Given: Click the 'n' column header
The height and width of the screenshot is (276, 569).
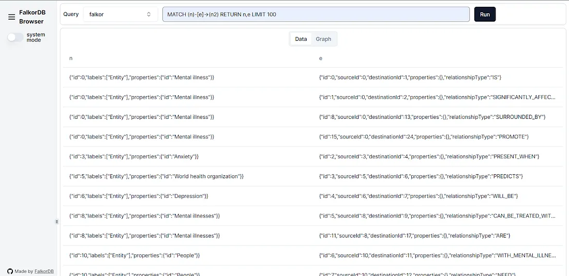Looking at the screenshot, I should (x=71, y=58).
